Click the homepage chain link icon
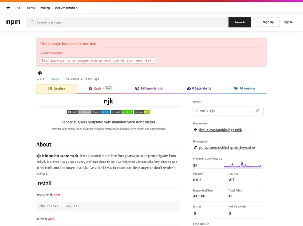Image resolution: width=303 pixels, height=226 pixels. [x=195, y=147]
